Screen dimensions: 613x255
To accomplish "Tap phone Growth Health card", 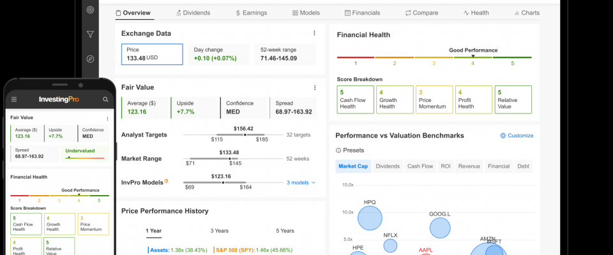I will pyautogui.click(x=59, y=224).
